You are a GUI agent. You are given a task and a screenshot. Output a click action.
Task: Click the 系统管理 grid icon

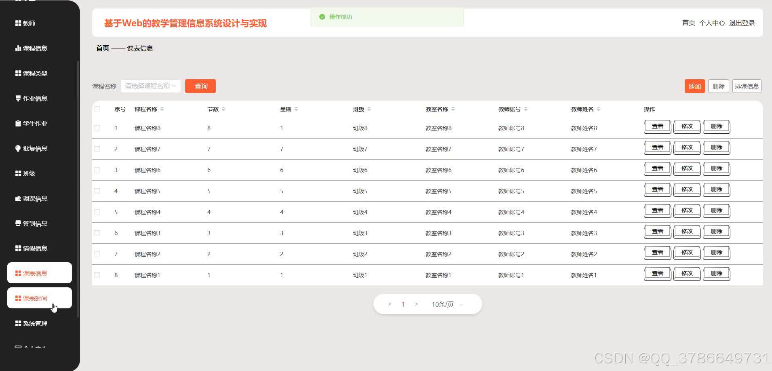[18, 323]
